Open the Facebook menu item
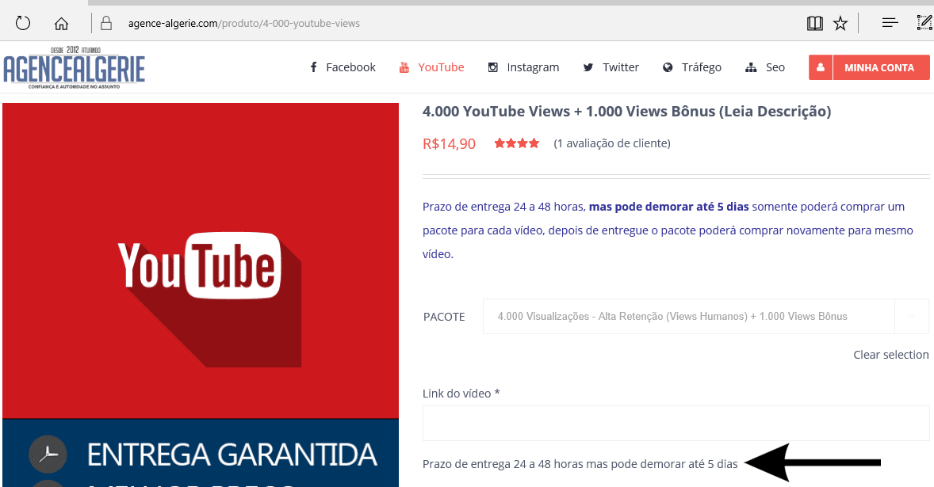Screen dimensions: 934x487 pyautogui.click(x=343, y=67)
